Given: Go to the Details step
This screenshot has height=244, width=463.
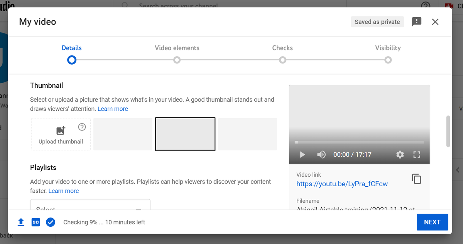Looking at the screenshot, I should pos(72,53).
